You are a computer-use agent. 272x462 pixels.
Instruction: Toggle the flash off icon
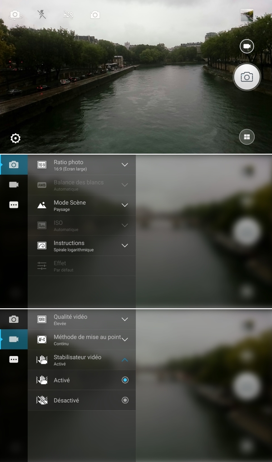(x=41, y=15)
